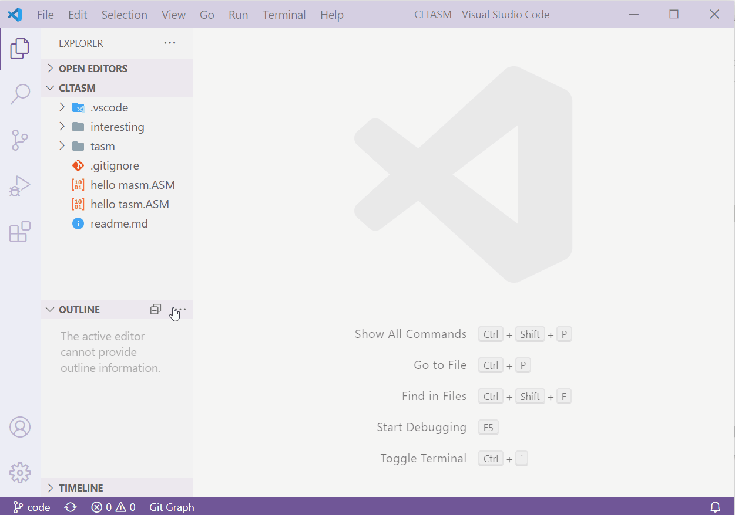The height and width of the screenshot is (515, 735).
Task: Open the Extensions view
Action: (20, 232)
